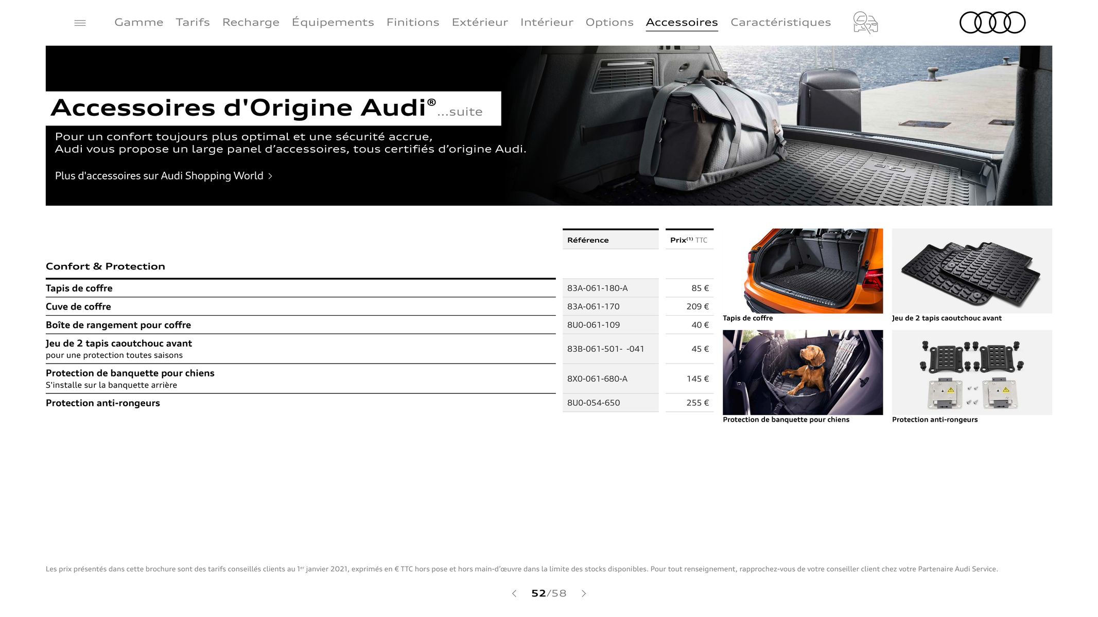Click the Référence column header
Screen dimensions: 1098x617
[x=611, y=240]
